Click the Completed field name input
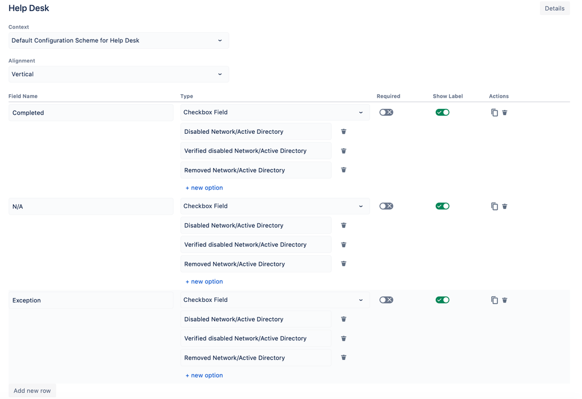The image size is (582, 399). [x=90, y=112]
